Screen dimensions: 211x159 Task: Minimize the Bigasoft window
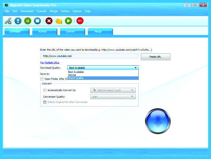(x=187, y=5)
